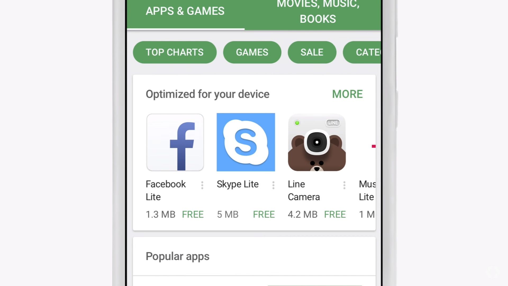Viewport: 508px width, 286px height.
Task: Toggle APPS & GAMES active tab
Action: pos(185,11)
